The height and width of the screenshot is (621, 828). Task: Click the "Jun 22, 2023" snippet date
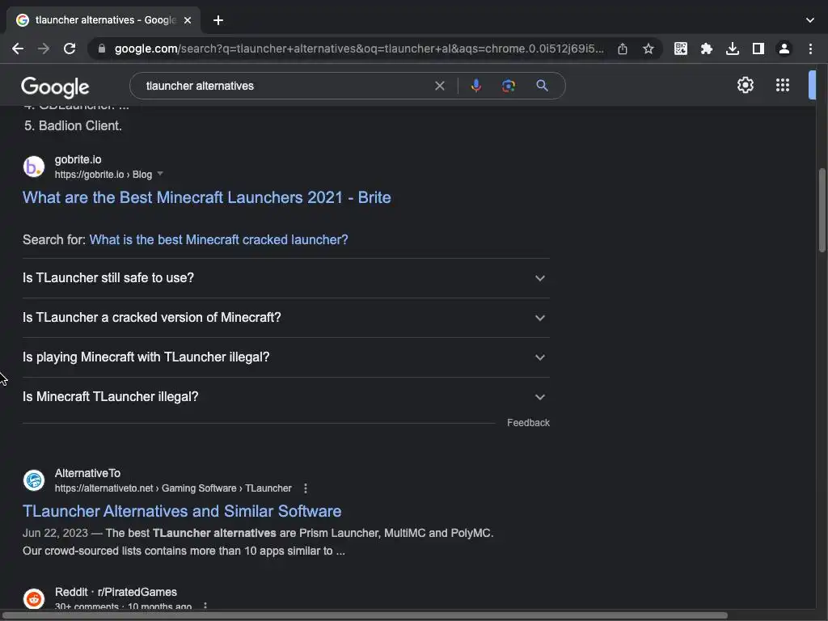pyautogui.click(x=55, y=533)
